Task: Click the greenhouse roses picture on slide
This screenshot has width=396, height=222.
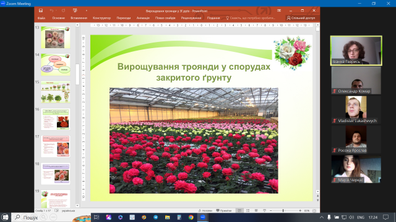Action: pos(194,141)
